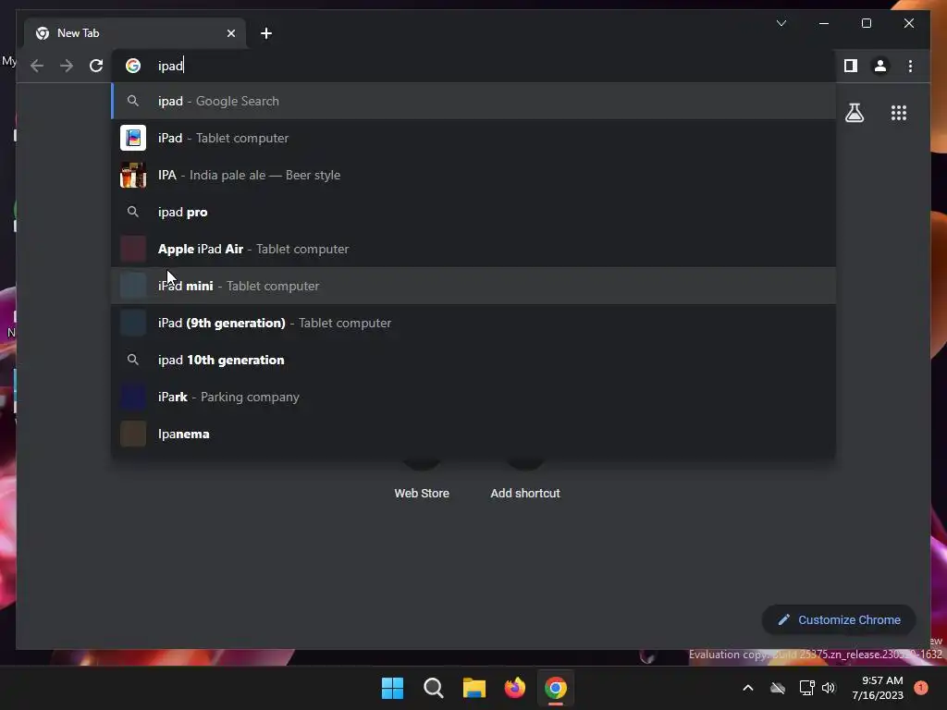Click the Google logo in address bar
Image resolution: width=947 pixels, height=710 pixels.
133,66
